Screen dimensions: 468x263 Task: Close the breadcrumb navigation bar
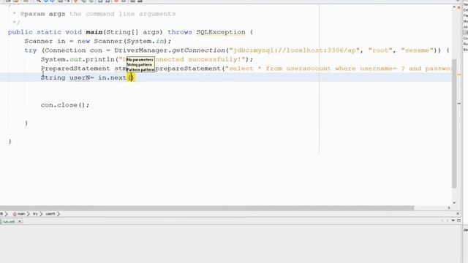[458, 214]
